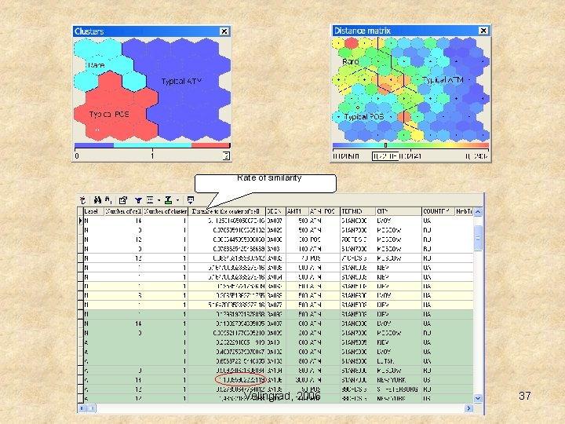Screen dimensions: 565x424
Task: Click the Typical ATM label in Distance matrix
Action: pyautogui.click(x=443, y=80)
